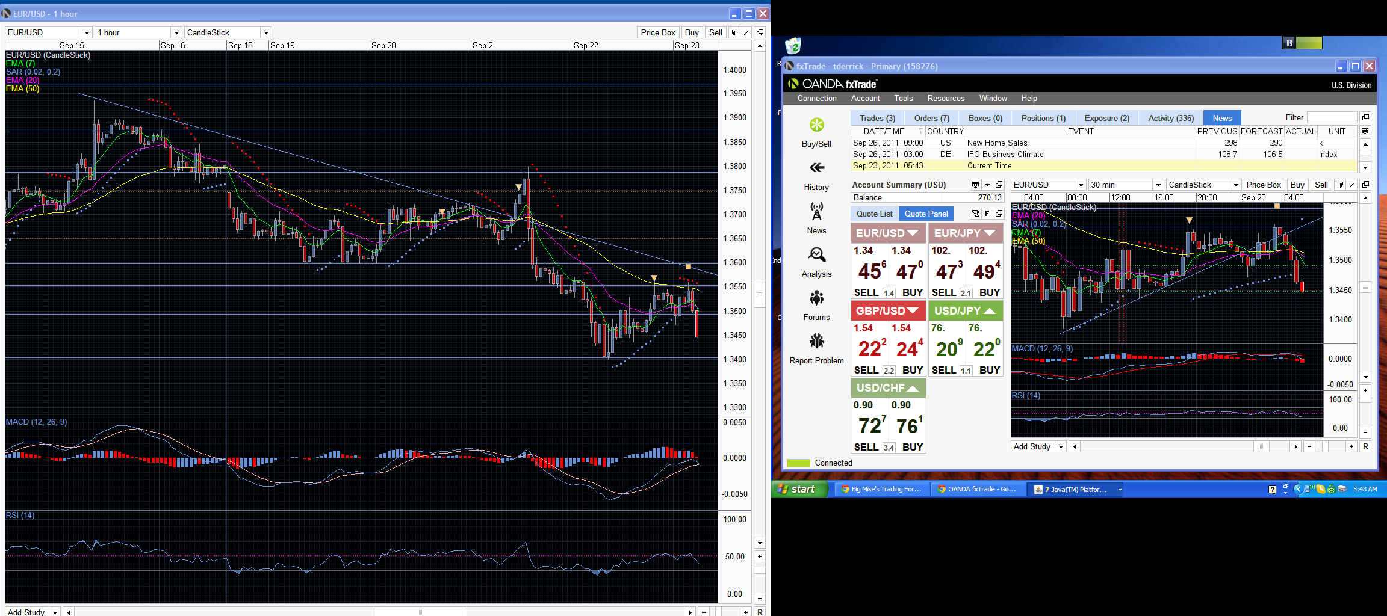Click the R reset button on 1 hour chart
The height and width of the screenshot is (616, 1387).
point(760,612)
